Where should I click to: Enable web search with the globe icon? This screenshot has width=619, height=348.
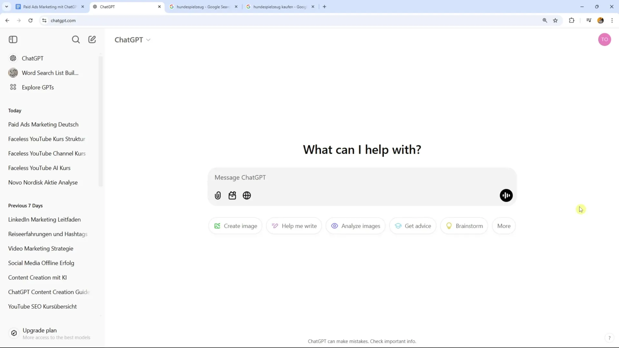247,196
